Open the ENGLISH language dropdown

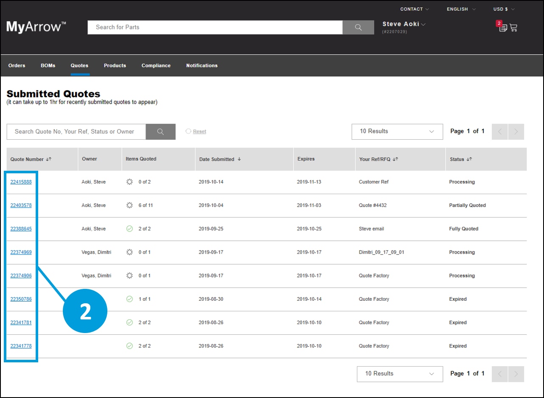click(x=460, y=9)
